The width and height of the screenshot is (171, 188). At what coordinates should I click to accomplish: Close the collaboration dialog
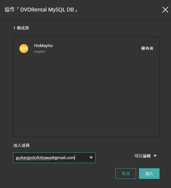(x=165, y=10)
